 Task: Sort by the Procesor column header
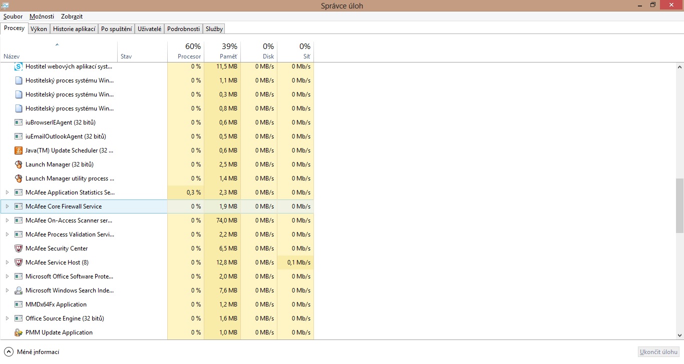pos(186,51)
